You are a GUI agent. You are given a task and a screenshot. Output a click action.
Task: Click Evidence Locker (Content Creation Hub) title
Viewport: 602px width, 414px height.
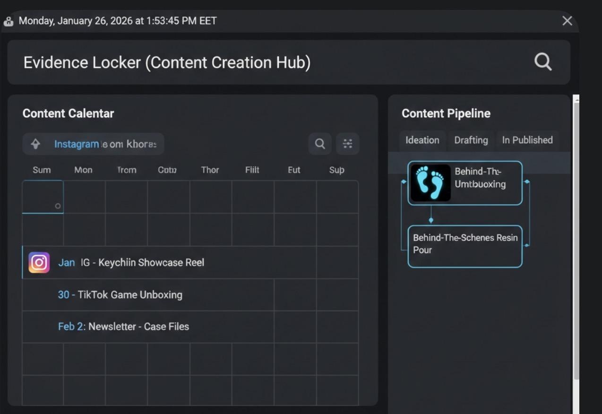(x=167, y=62)
